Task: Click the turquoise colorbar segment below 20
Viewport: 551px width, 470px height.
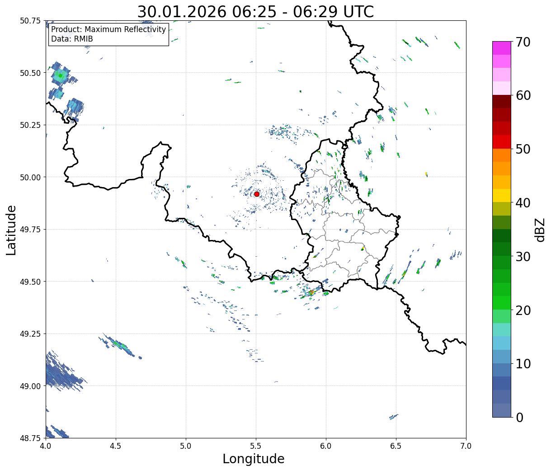Action: 501,329
